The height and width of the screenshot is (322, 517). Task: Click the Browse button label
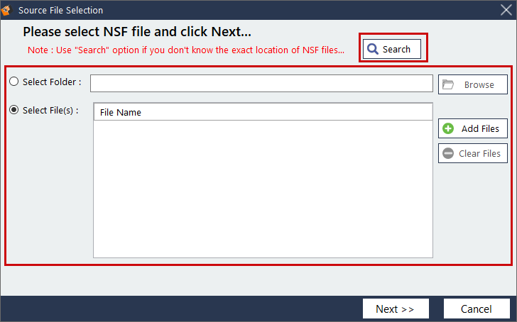tap(479, 84)
